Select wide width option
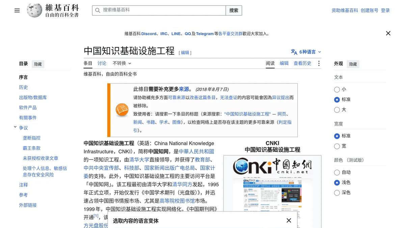The height and width of the screenshot is (228, 405). pyautogui.click(x=337, y=146)
